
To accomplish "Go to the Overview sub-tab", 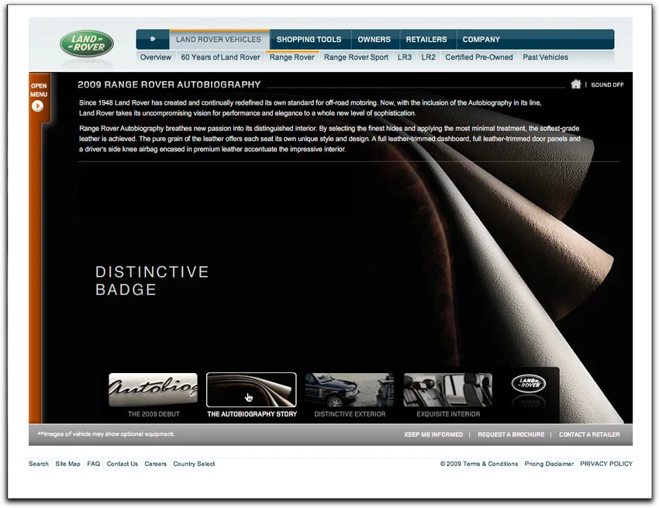I will [156, 57].
